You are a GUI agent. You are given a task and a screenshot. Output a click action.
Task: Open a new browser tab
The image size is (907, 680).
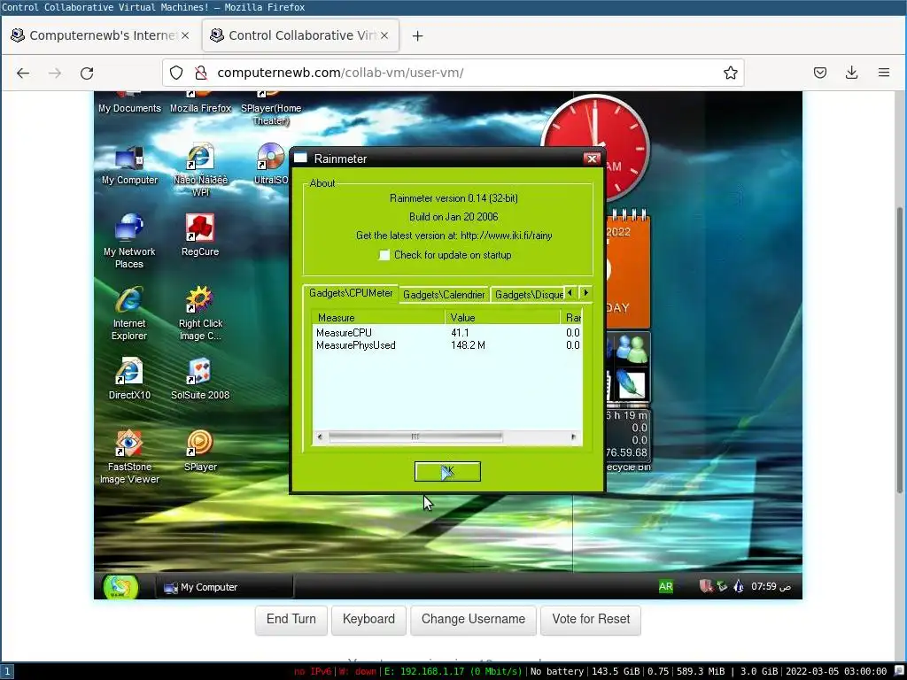417,35
